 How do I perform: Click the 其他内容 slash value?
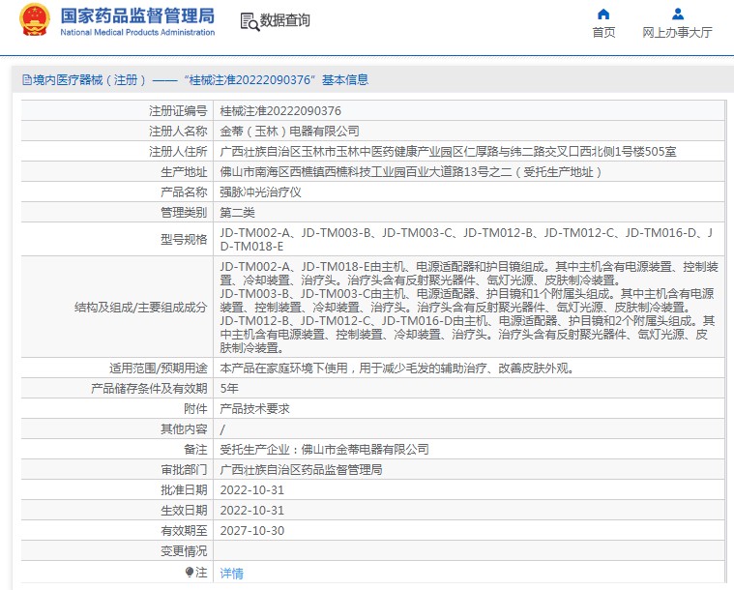pyautogui.click(x=222, y=428)
